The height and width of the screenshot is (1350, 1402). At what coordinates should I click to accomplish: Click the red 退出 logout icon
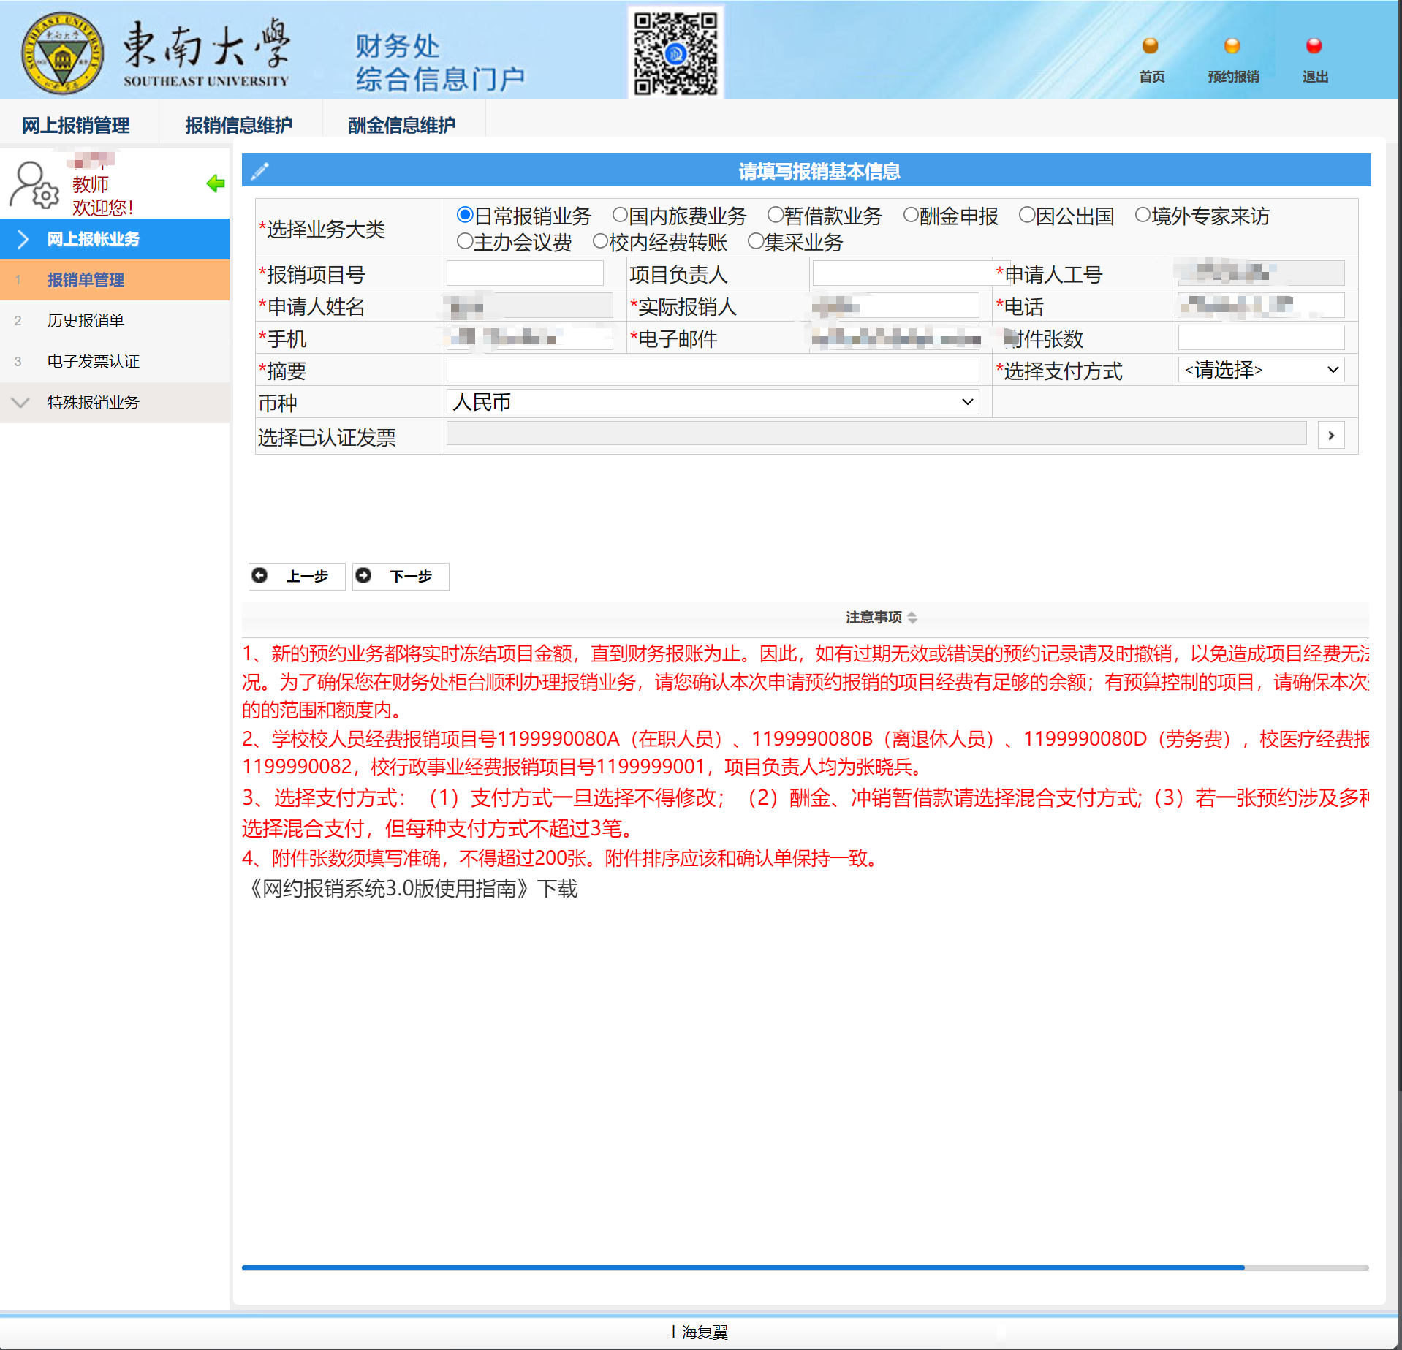1314,47
